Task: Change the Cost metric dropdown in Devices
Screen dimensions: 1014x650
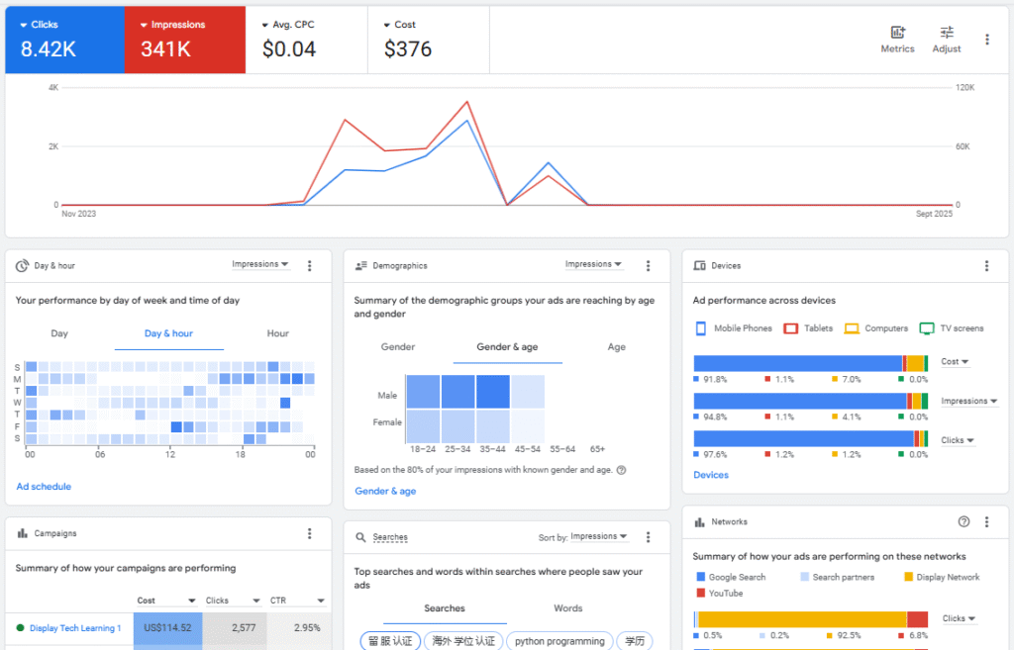Action: coord(955,362)
